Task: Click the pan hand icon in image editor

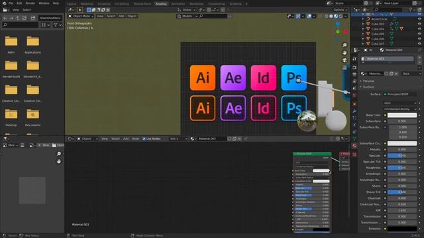Action: 59,161
